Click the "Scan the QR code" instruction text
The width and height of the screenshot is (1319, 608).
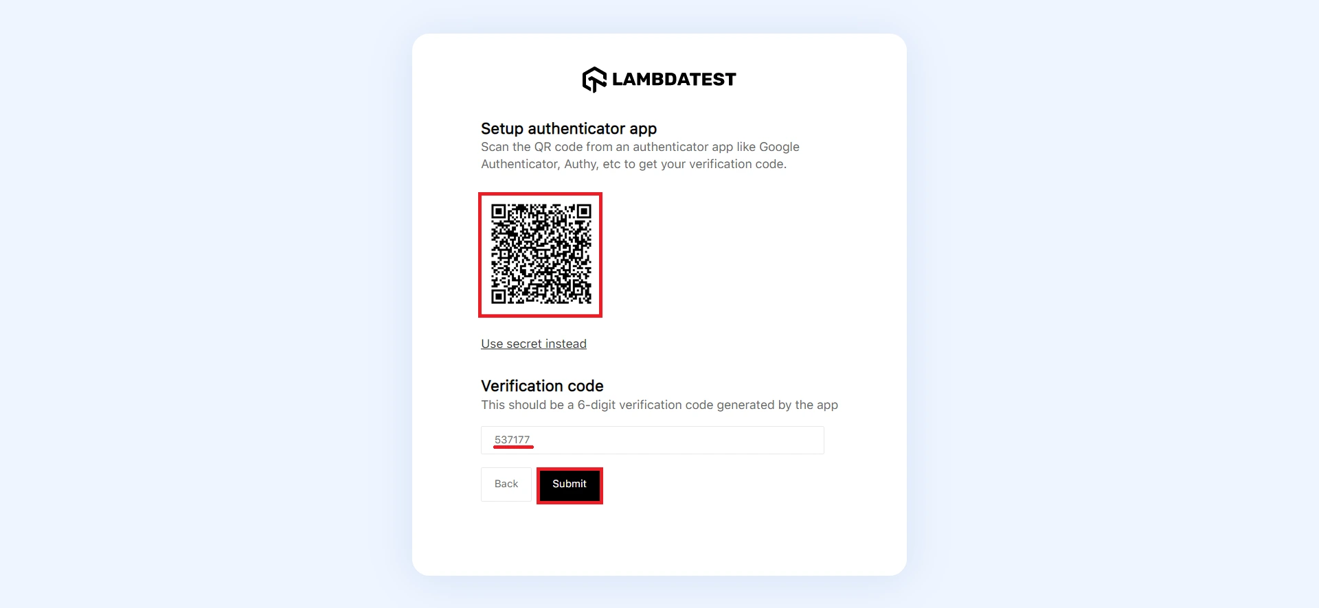tap(640, 156)
